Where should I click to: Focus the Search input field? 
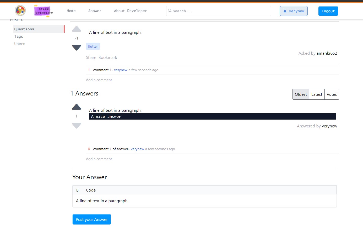(219, 11)
